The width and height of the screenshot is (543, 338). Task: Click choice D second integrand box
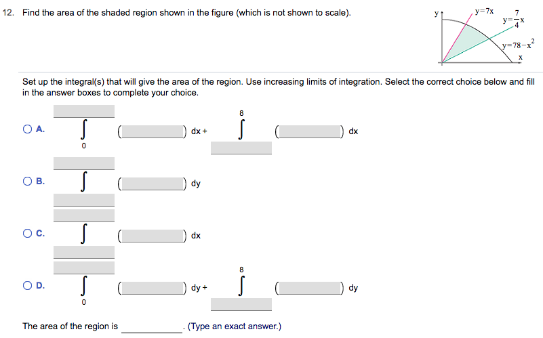click(x=311, y=287)
